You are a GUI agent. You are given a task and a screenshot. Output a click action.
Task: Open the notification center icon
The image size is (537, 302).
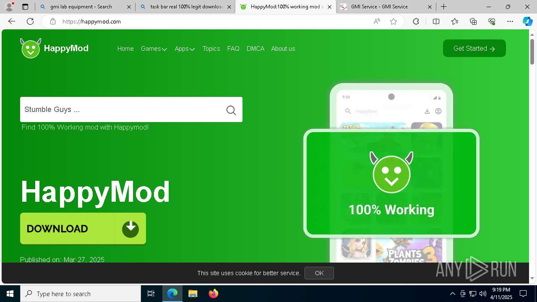523,294
